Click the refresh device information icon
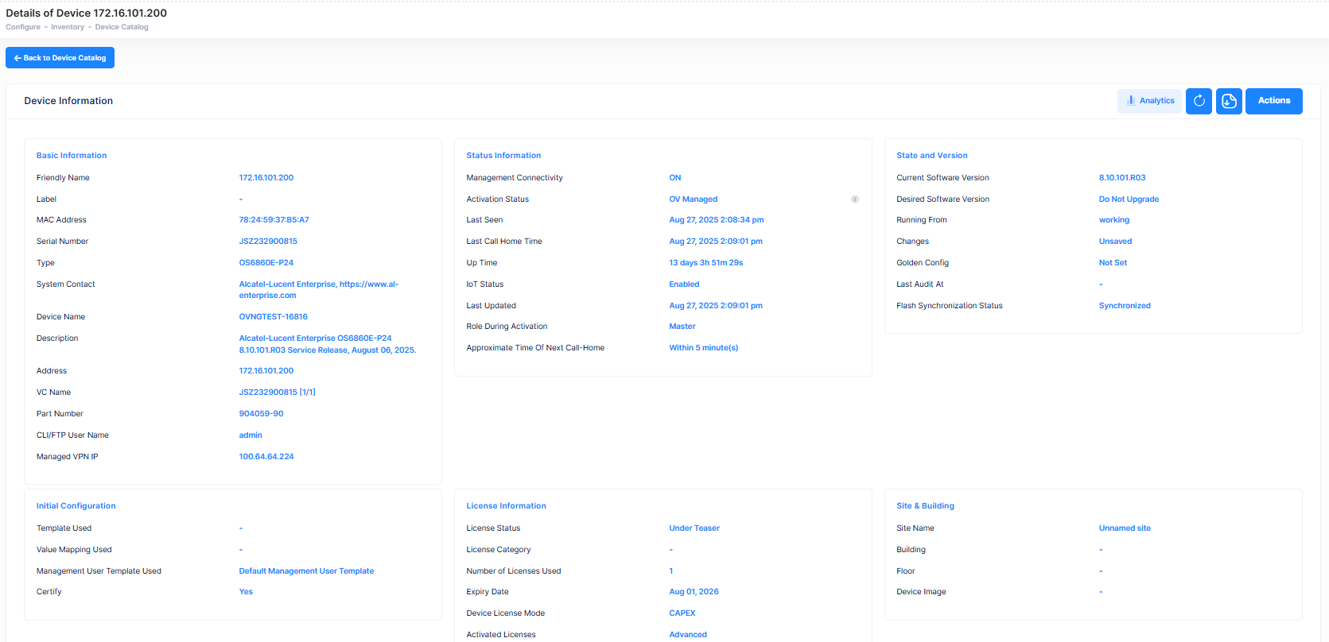 [1199, 101]
